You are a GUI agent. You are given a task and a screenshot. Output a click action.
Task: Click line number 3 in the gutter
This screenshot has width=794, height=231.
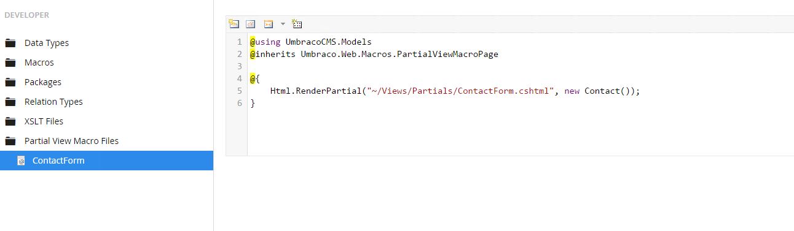239,66
